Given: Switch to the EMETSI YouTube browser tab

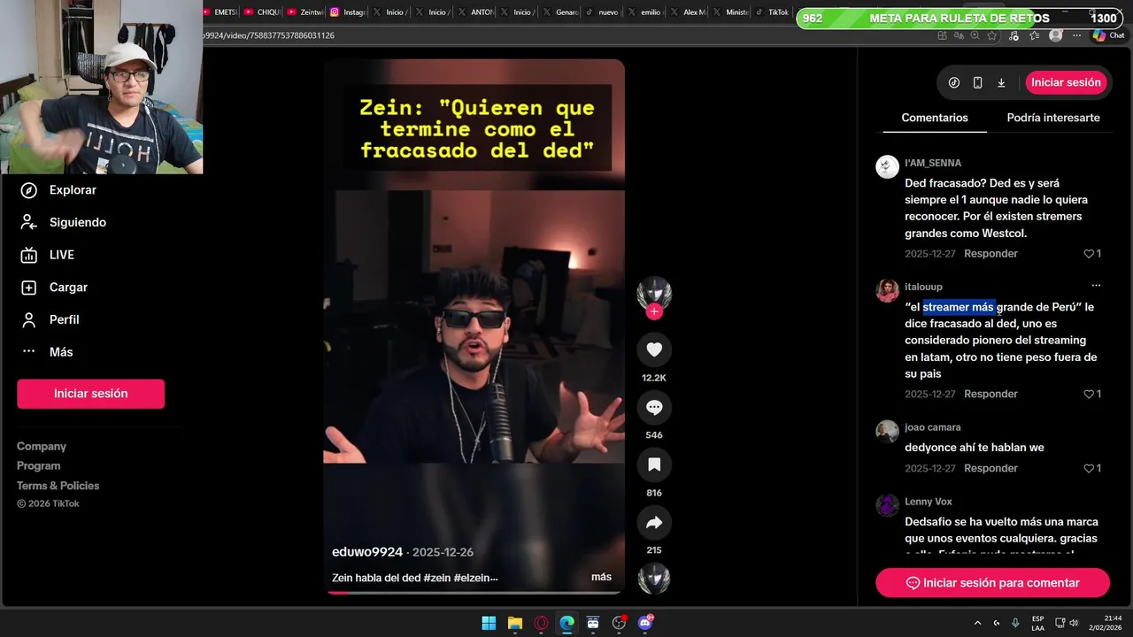Looking at the screenshot, I should click(x=220, y=12).
